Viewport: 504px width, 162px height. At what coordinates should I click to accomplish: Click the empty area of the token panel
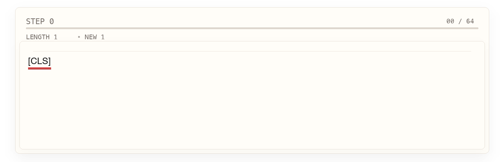click(x=252, y=108)
